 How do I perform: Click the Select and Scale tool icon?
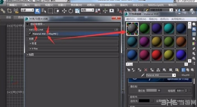77,11
